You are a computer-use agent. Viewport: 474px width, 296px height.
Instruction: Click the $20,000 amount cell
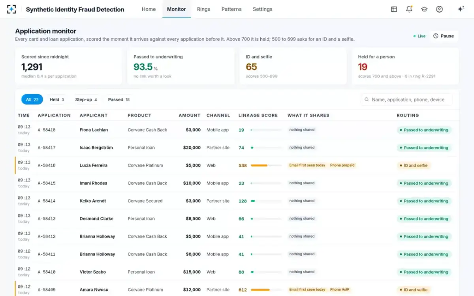tap(192, 148)
